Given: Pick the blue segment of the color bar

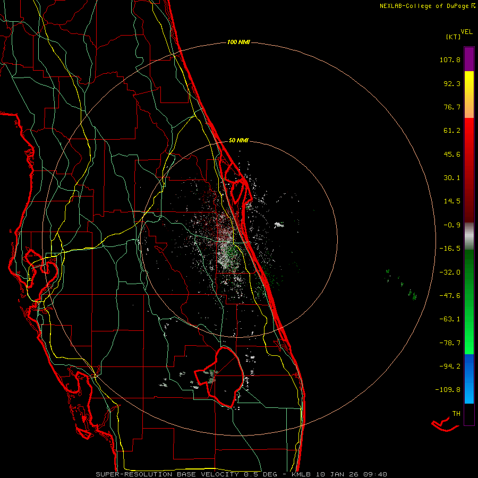Looking at the screenshot, I should tap(469, 379).
